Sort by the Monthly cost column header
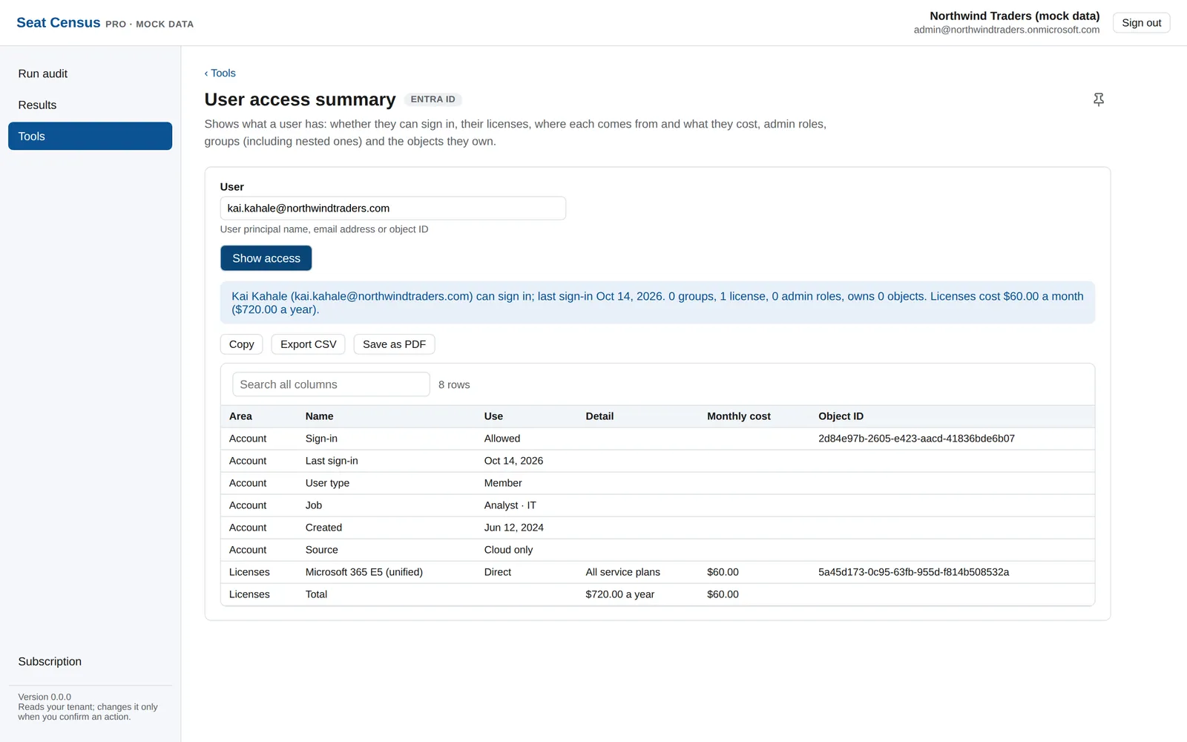This screenshot has height=742, width=1187. click(x=738, y=416)
